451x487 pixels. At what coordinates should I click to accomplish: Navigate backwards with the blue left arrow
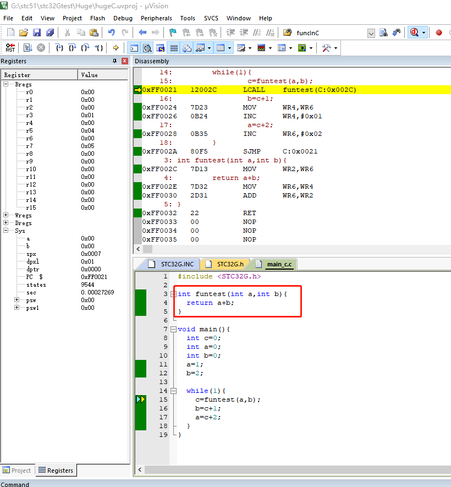coord(142,32)
